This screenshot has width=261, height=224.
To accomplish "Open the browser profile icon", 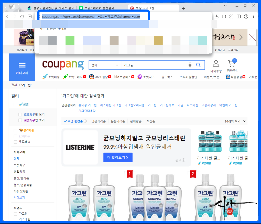I will pos(246,16).
